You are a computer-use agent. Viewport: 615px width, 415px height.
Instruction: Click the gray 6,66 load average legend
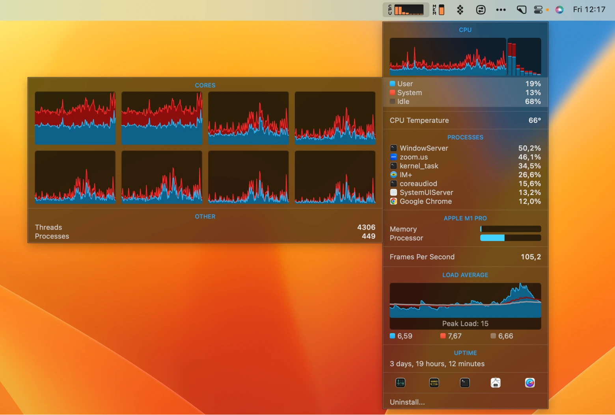tap(502, 336)
